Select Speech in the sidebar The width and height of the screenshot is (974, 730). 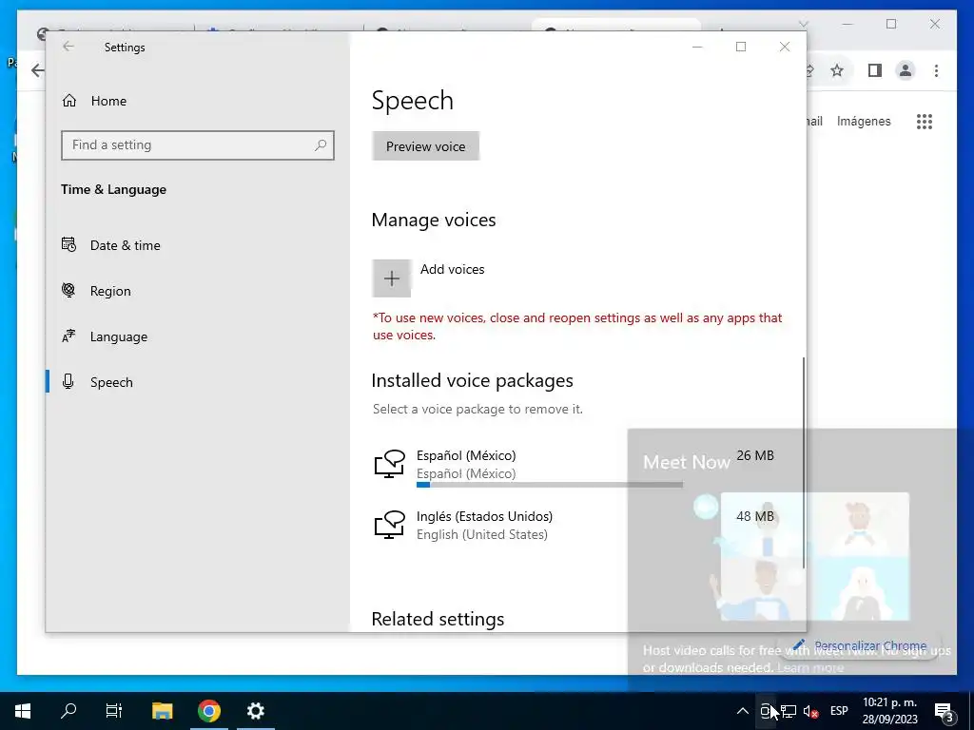(198, 382)
